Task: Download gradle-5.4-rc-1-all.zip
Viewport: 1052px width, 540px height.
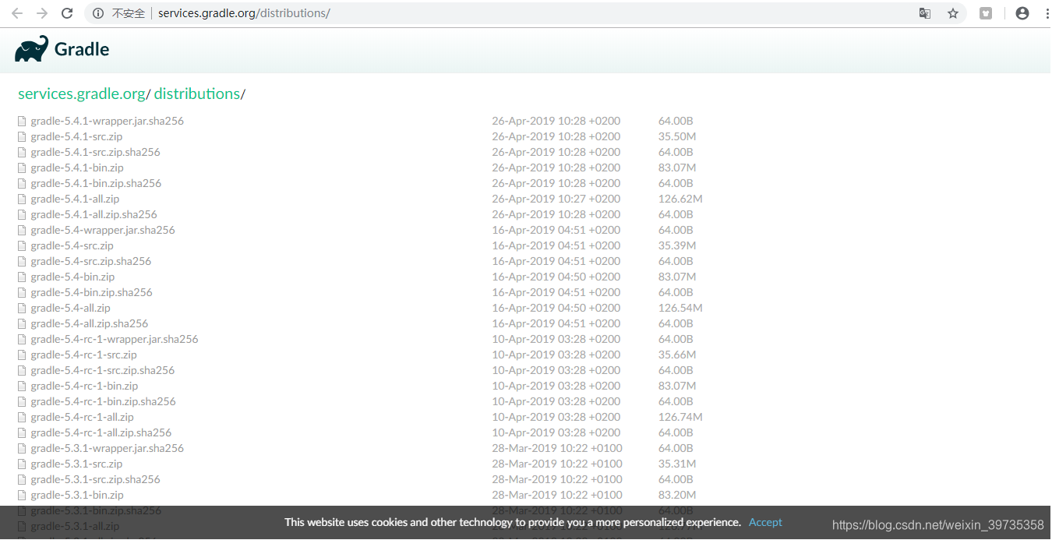Action: (83, 417)
